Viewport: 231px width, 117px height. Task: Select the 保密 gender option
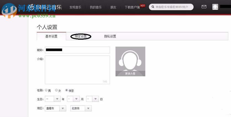coord(67,90)
